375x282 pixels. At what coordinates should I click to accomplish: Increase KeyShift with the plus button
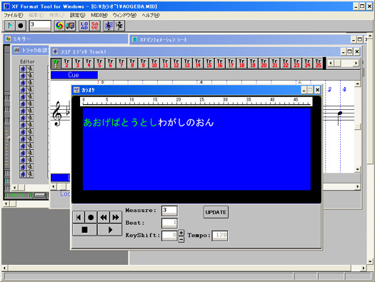[x=181, y=233]
